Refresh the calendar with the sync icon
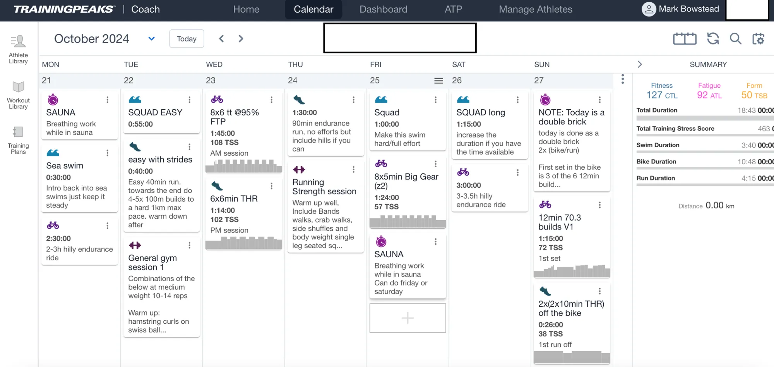This screenshot has height=367, width=774. (x=713, y=39)
